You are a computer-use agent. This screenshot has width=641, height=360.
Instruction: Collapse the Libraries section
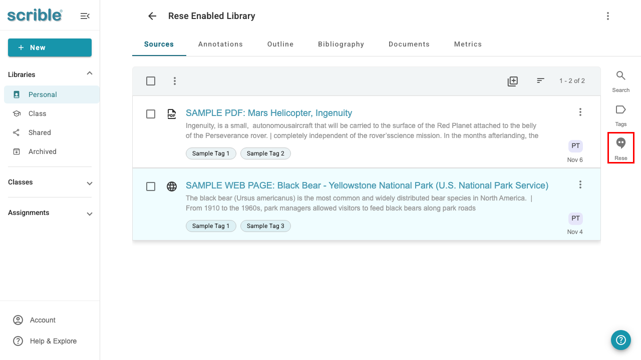pos(89,73)
